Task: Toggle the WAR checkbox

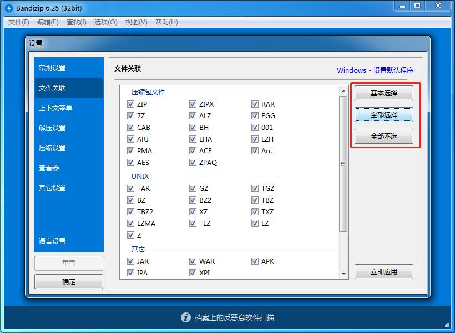Action: point(193,261)
